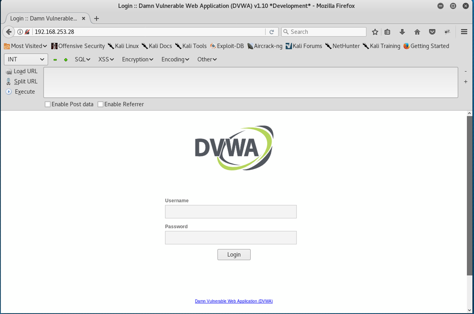Enlarge HackBar text area with plus

466,82
